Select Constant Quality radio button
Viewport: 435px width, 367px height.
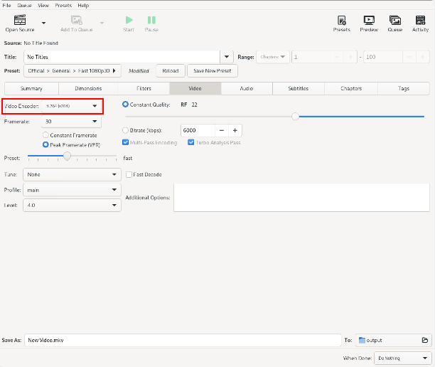point(125,105)
